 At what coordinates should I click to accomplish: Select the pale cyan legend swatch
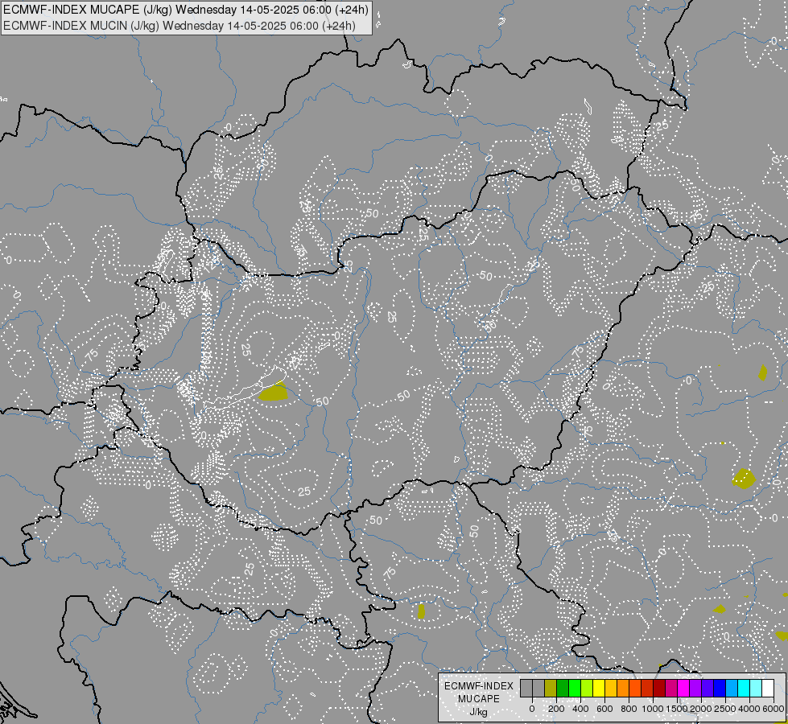[757, 689]
